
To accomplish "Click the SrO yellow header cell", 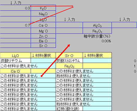I will pos(69,55).
